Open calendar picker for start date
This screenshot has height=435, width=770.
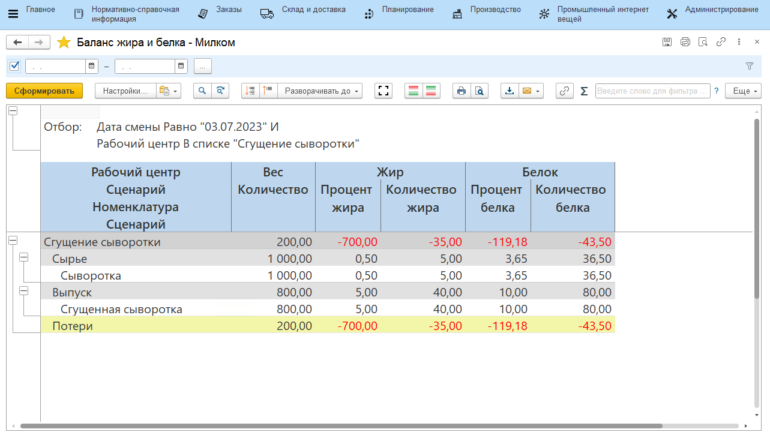pos(91,66)
